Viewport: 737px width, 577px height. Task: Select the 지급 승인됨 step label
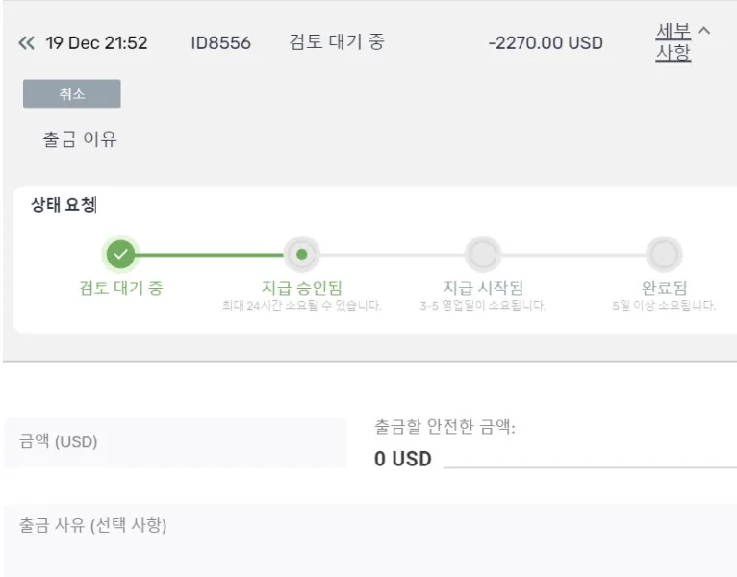click(301, 288)
